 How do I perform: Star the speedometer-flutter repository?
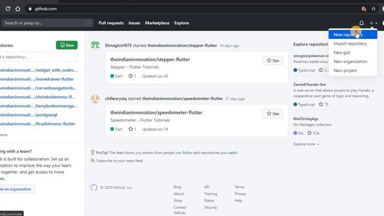click(273, 113)
